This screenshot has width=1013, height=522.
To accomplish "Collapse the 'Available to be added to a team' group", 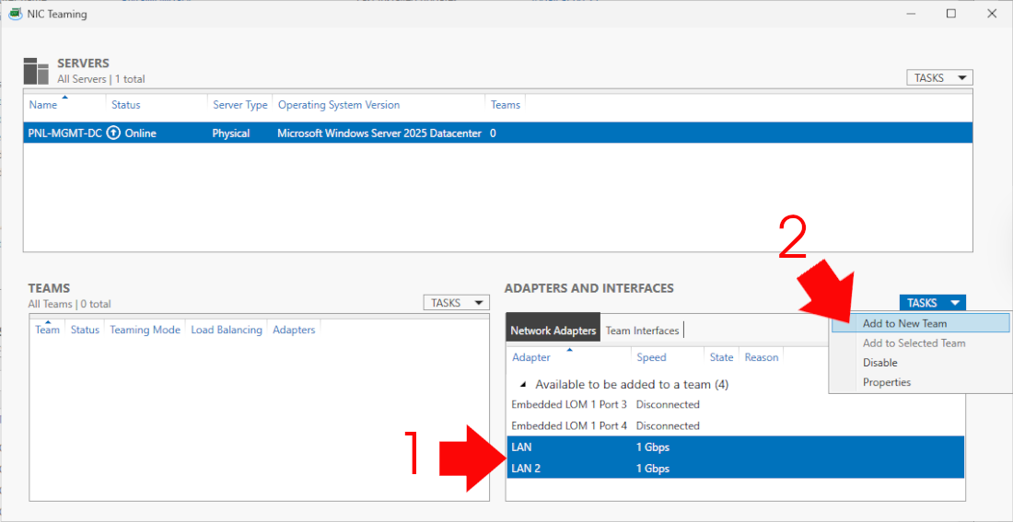I will (524, 385).
